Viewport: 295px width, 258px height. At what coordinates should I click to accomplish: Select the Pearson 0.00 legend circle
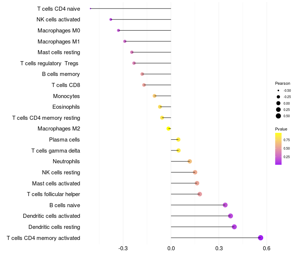[278, 103]
